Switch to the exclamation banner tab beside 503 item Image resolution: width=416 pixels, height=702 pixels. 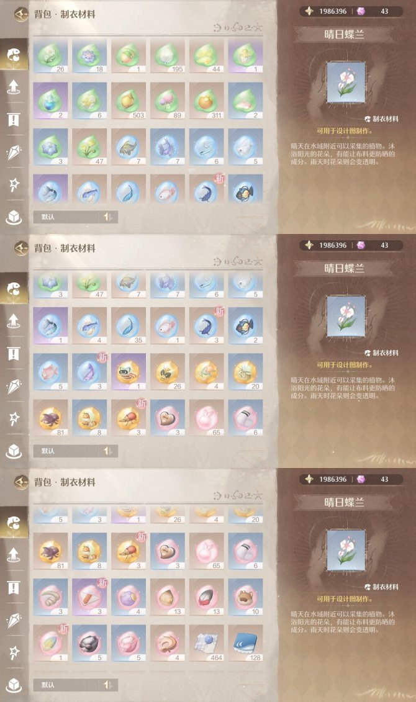pyautogui.click(x=14, y=119)
